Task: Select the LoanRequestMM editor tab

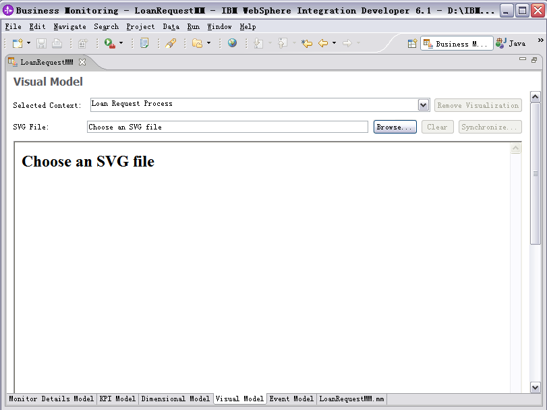Action: pos(47,63)
